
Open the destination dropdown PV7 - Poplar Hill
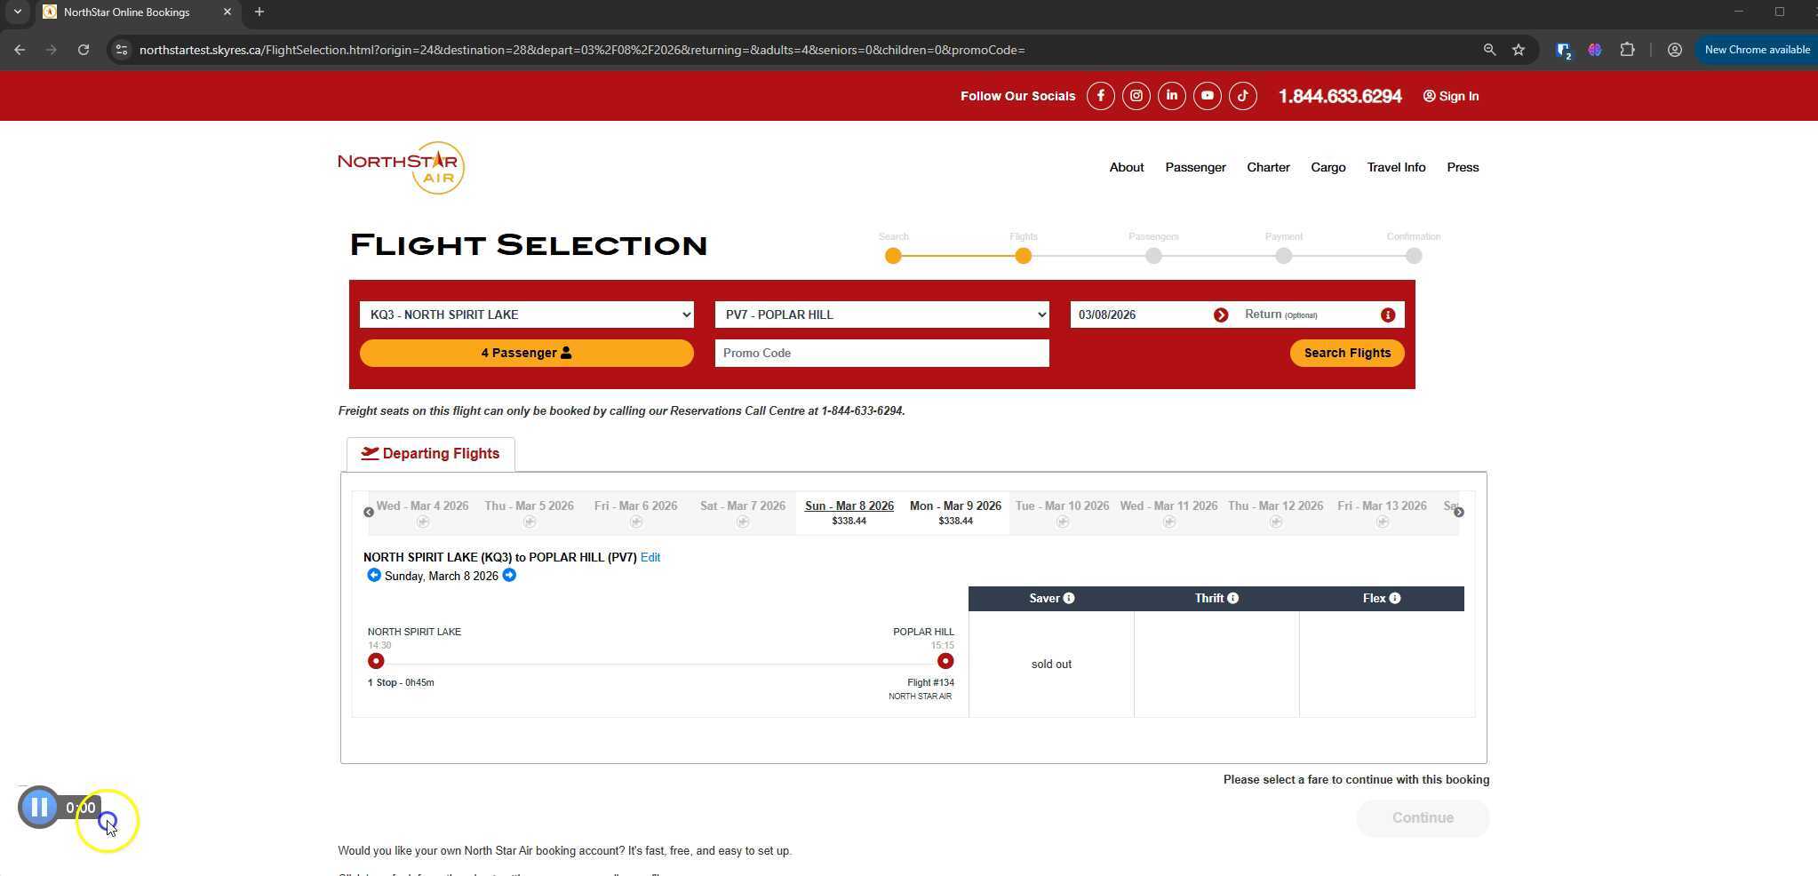tap(882, 315)
